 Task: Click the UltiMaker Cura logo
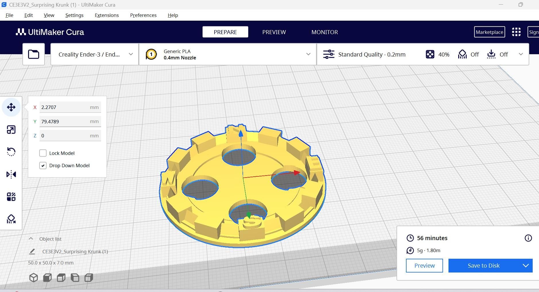tap(50, 32)
